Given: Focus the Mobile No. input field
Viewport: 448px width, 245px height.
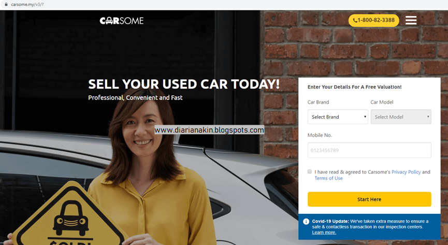Looking at the screenshot, I should pyautogui.click(x=369, y=150).
